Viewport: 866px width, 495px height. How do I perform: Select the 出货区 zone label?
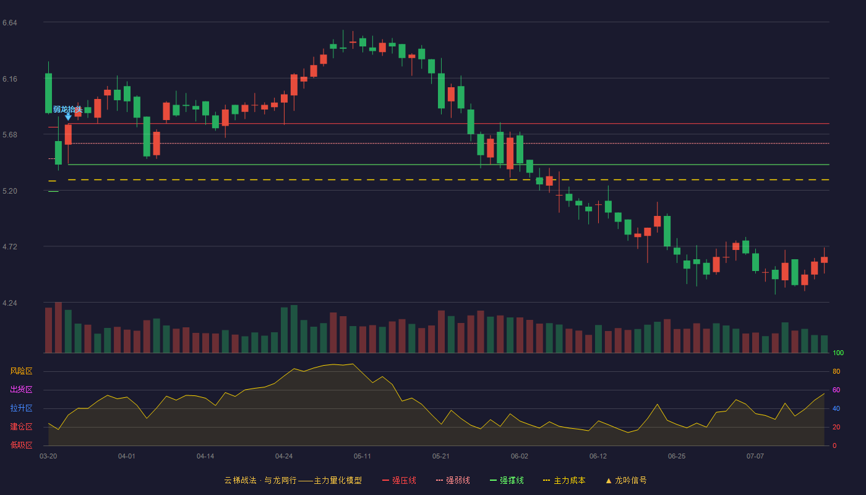click(21, 390)
